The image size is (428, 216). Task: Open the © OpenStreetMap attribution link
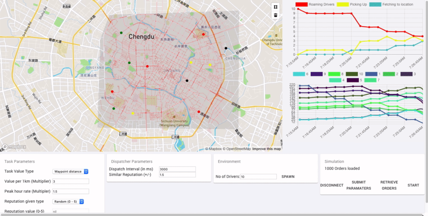click(237, 149)
